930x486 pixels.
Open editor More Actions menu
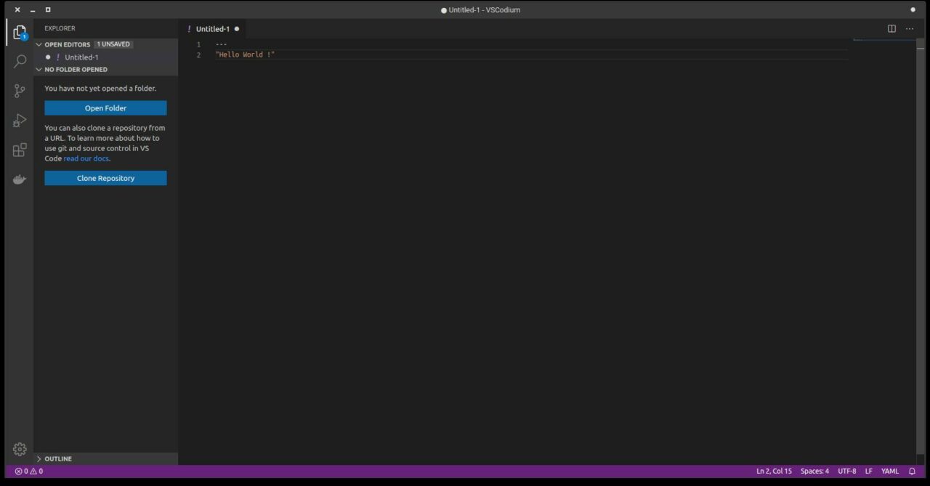coord(910,28)
